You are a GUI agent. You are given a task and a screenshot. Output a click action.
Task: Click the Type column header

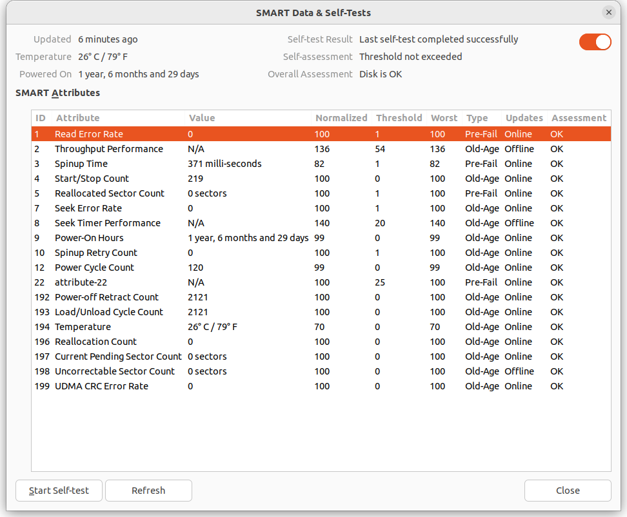(477, 118)
